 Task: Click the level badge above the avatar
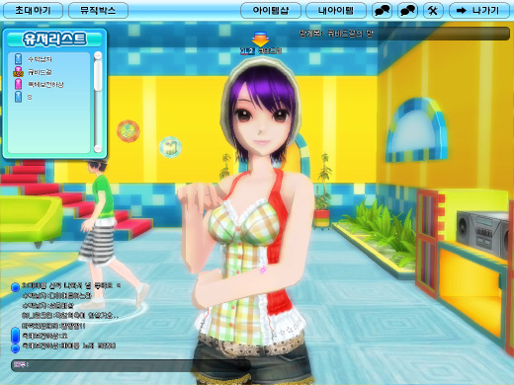coord(247,51)
